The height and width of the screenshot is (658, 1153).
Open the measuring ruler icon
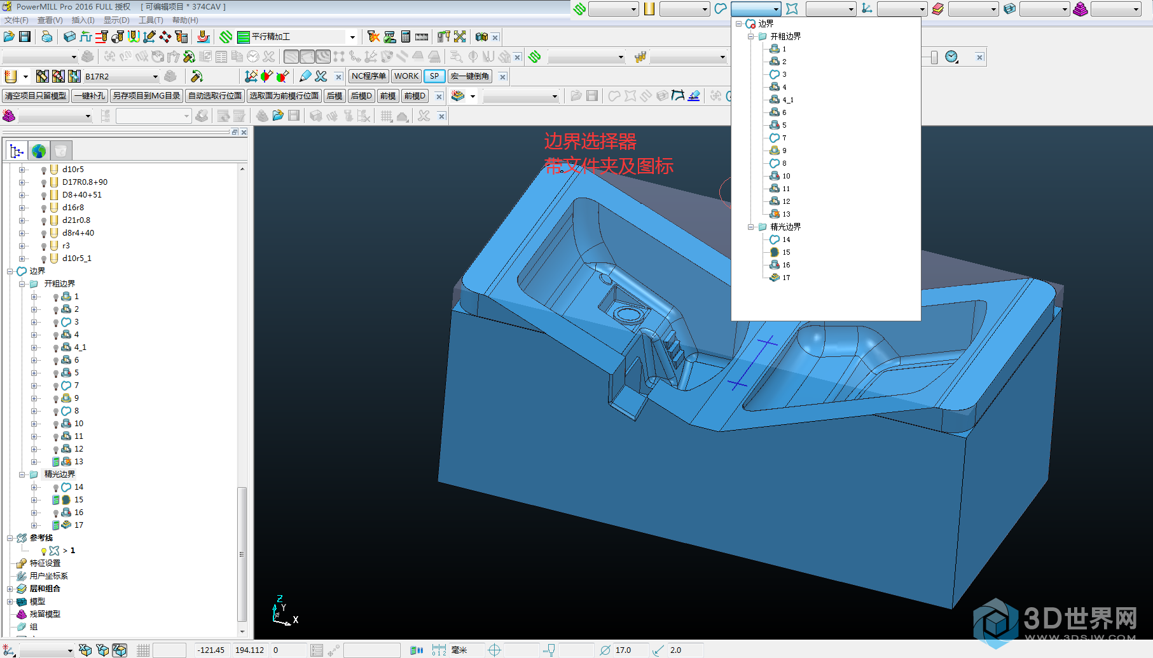pyautogui.click(x=422, y=37)
